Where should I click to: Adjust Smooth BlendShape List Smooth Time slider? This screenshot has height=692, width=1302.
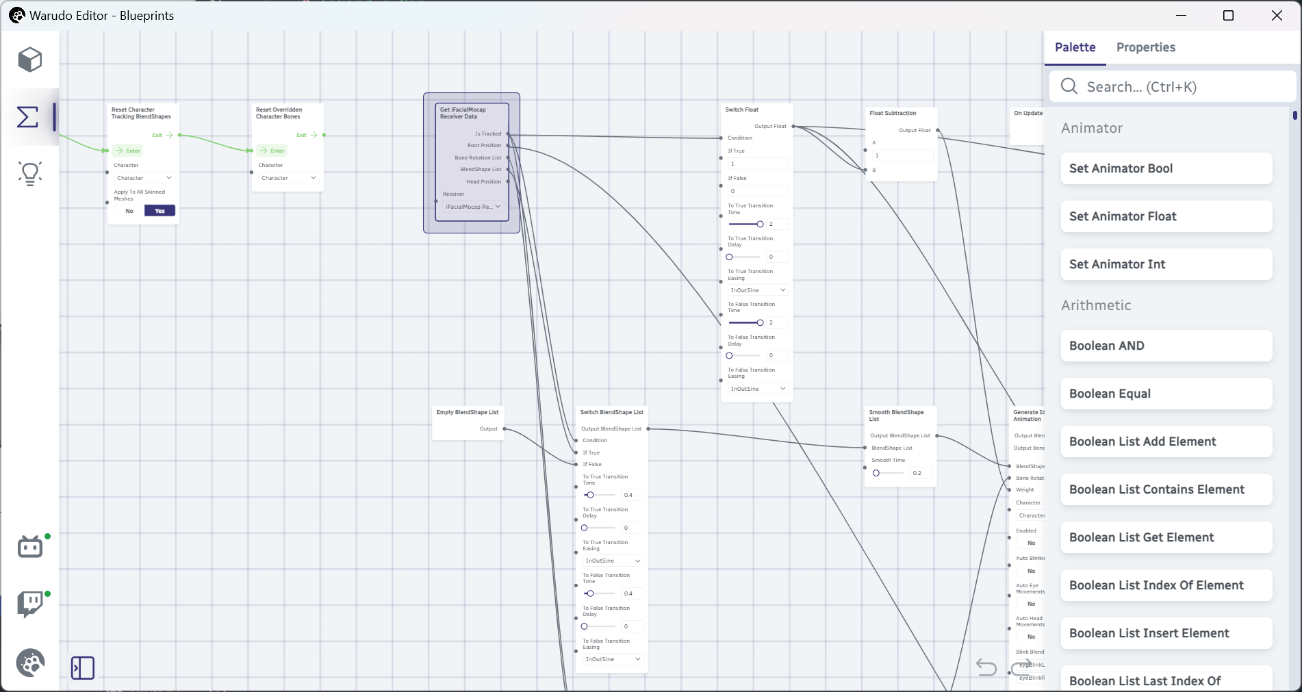[x=889, y=473]
